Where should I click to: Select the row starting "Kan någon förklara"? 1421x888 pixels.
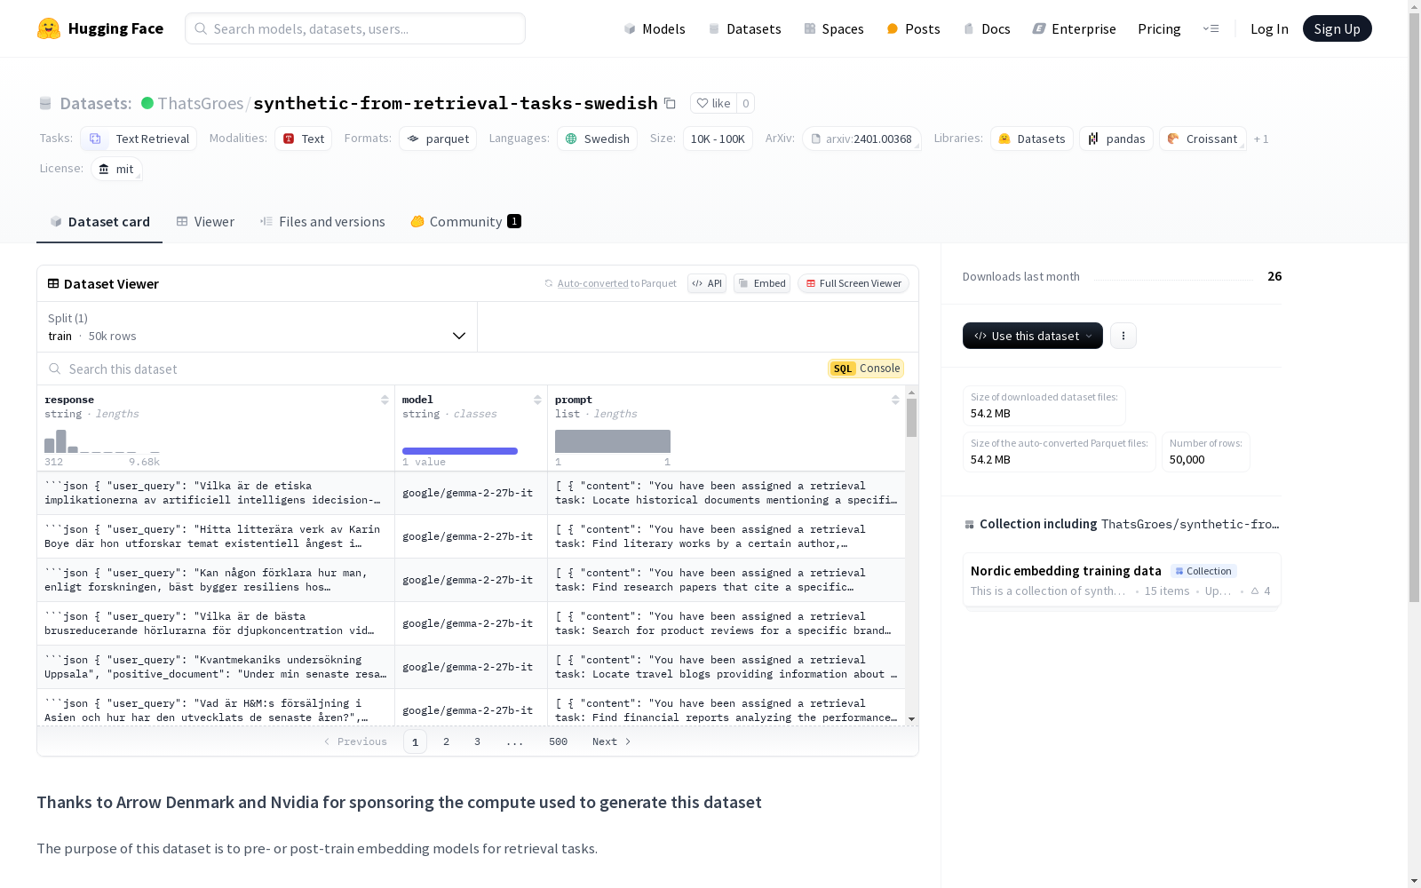pyautogui.click(x=471, y=580)
